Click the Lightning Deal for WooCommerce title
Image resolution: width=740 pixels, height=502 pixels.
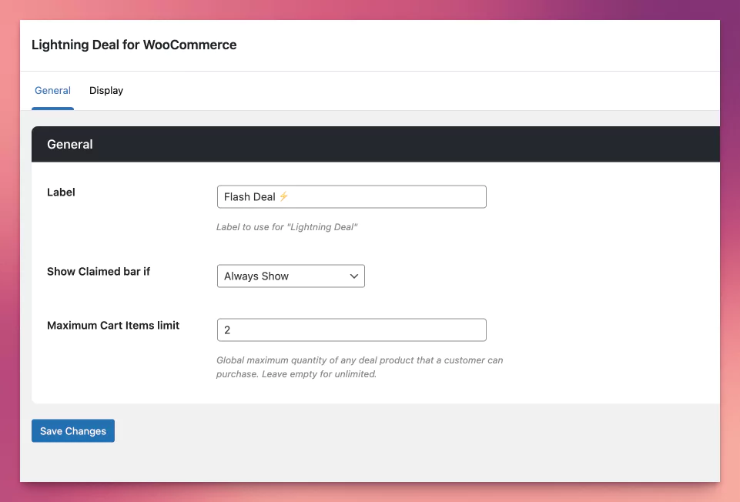point(134,45)
